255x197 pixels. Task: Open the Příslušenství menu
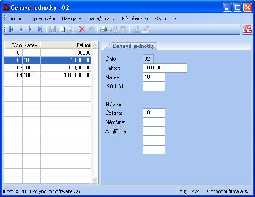135,18
